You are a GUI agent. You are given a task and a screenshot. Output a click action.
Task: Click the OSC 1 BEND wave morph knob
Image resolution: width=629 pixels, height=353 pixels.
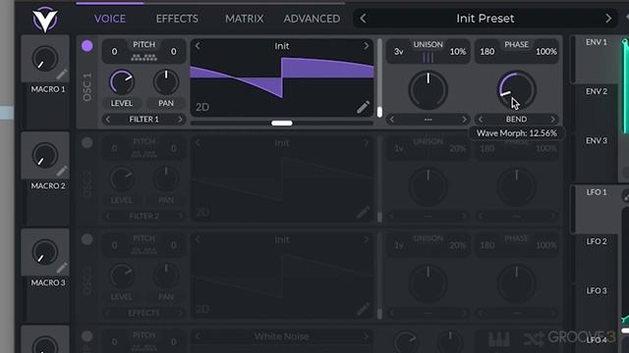pos(516,90)
